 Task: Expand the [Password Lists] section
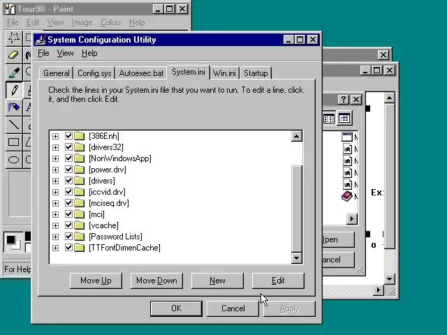[55, 237]
